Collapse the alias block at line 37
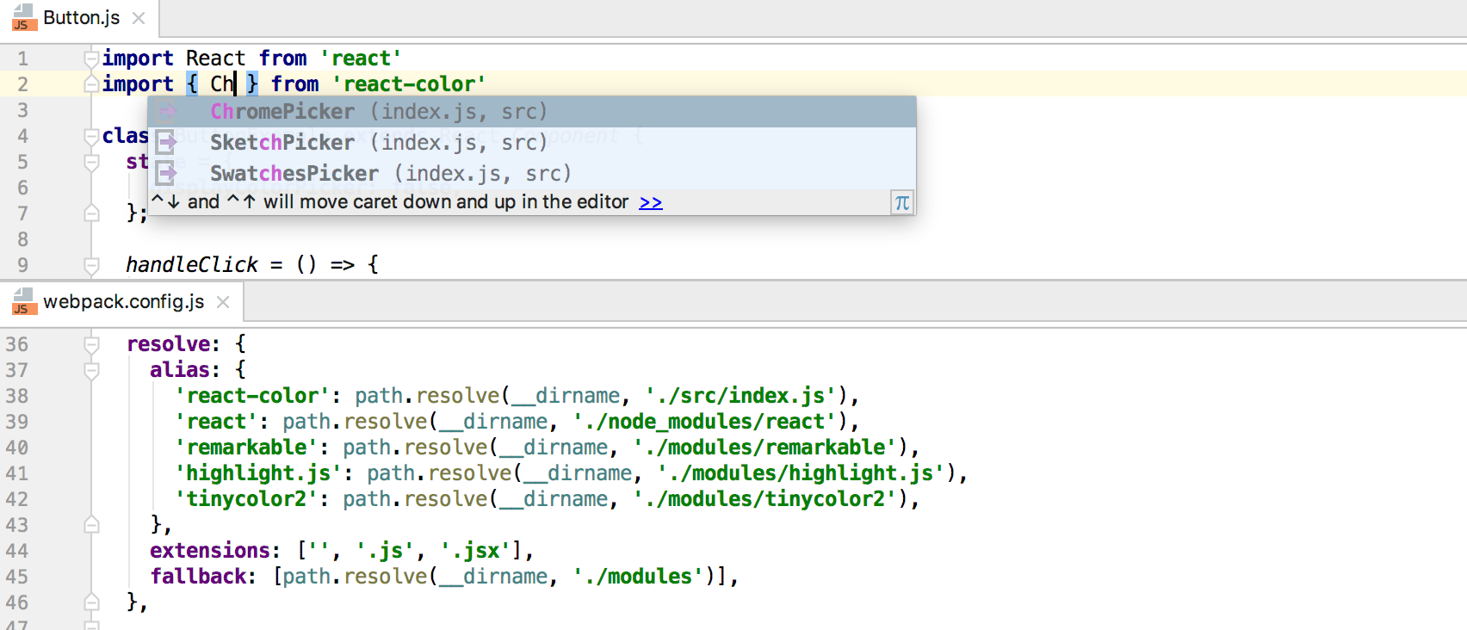 (91, 370)
